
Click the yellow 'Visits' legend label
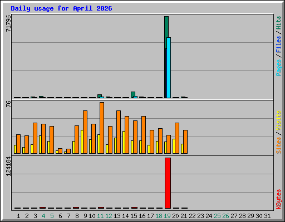279,120
